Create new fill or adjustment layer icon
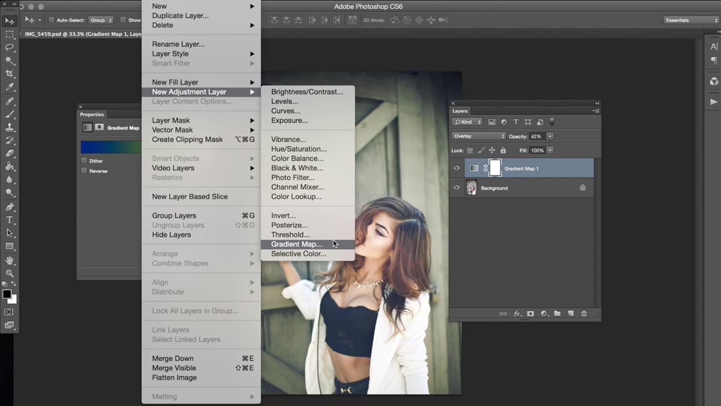The height and width of the screenshot is (406, 721). pos(544,314)
